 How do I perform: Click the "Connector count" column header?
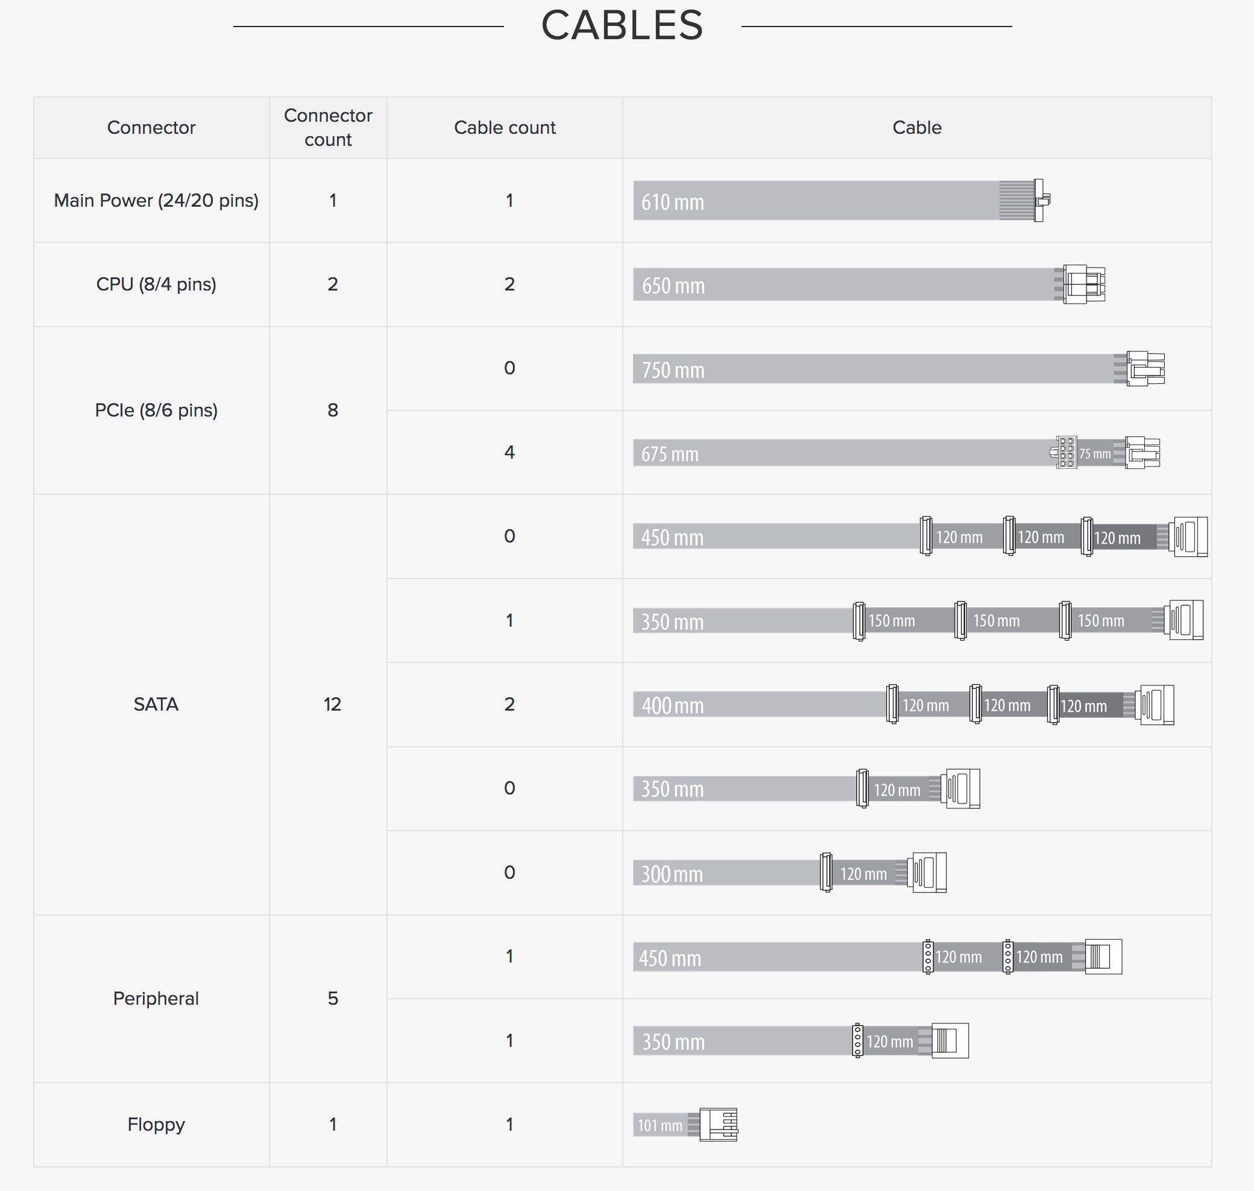pyautogui.click(x=327, y=128)
